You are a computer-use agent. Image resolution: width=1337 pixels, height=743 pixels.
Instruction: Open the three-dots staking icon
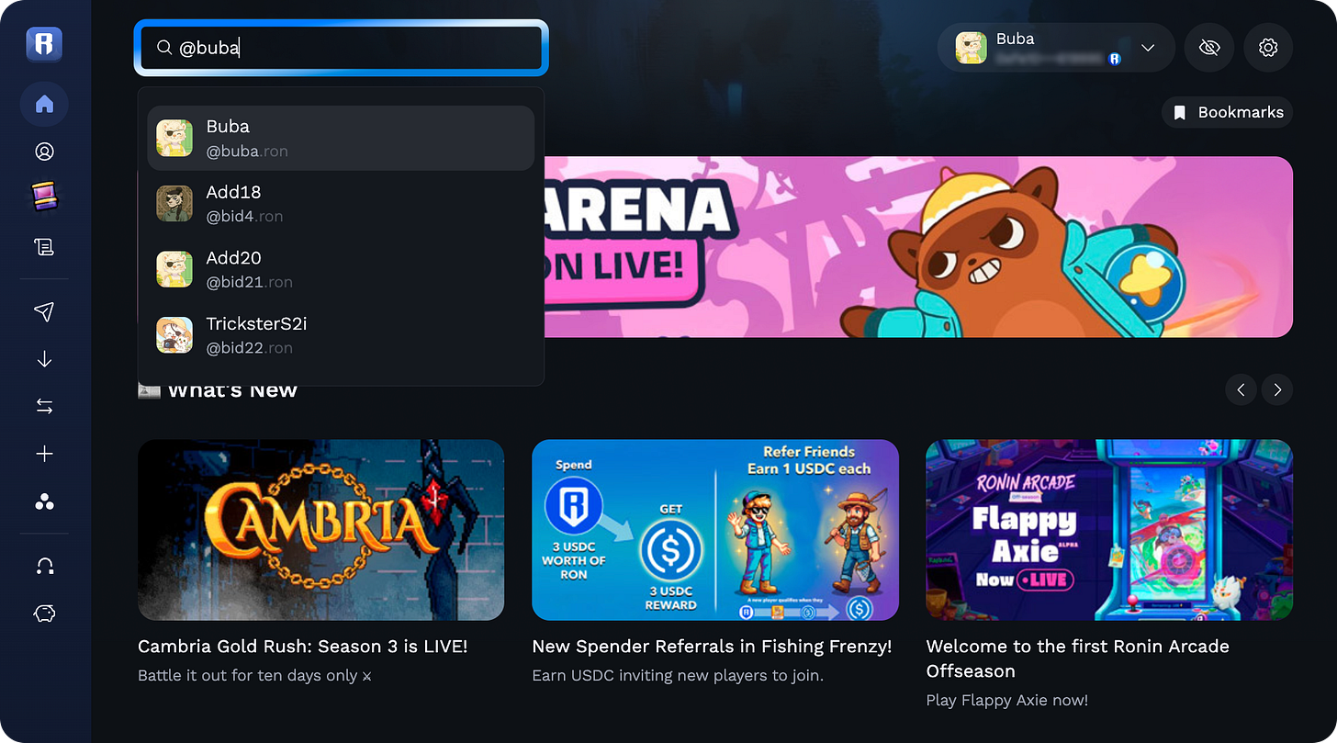point(44,501)
